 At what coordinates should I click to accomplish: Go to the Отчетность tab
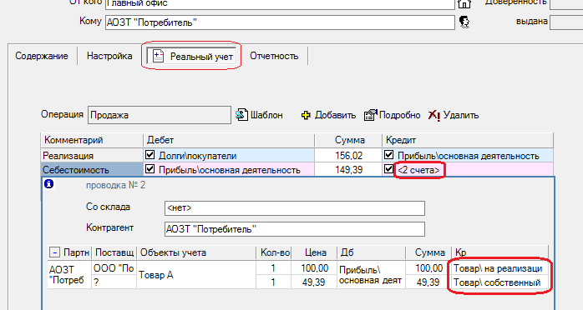tap(274, 56)
